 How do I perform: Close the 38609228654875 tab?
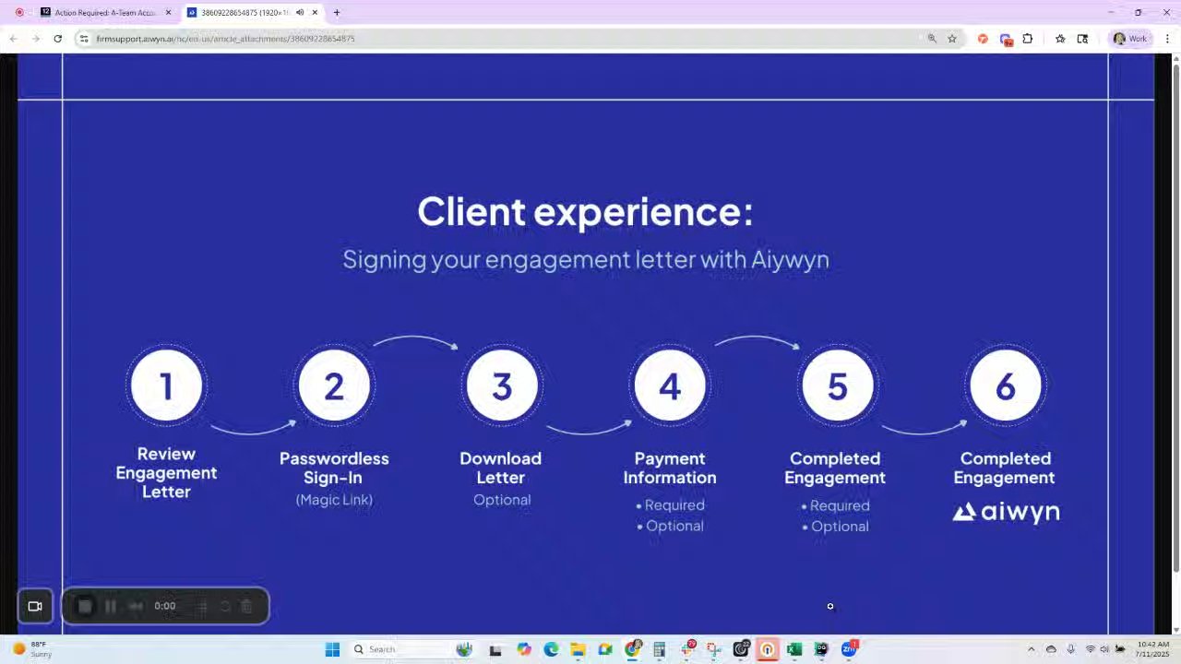pos(316,13)
